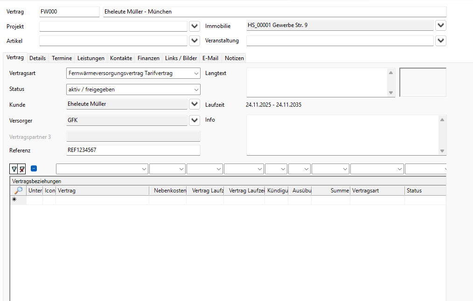This screenshot has height=301, width=473.
Task: Click the Kunde selection arrow button
Action: click(x=195, y=104)
